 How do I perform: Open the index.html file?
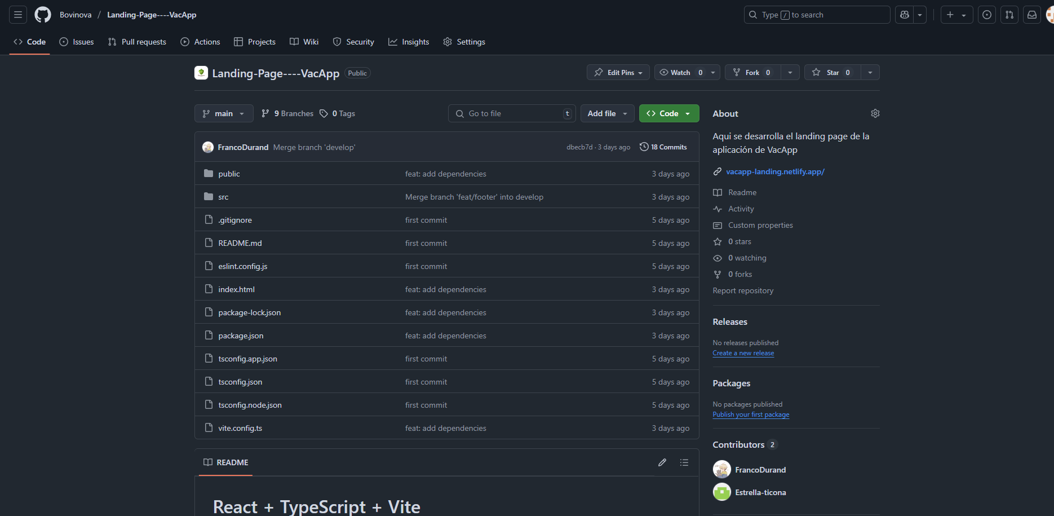[x=237, y=289]
